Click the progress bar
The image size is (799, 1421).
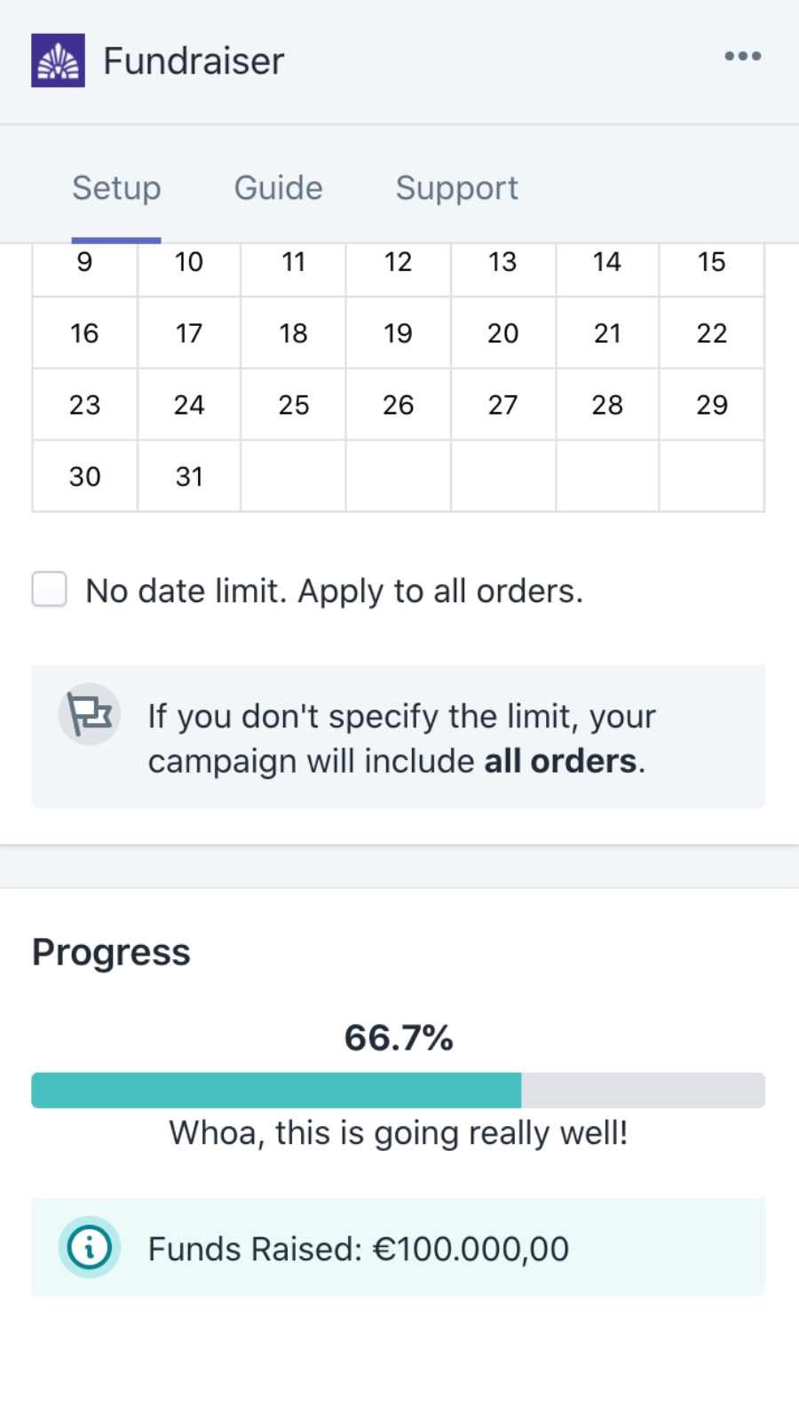(398, 1089)
